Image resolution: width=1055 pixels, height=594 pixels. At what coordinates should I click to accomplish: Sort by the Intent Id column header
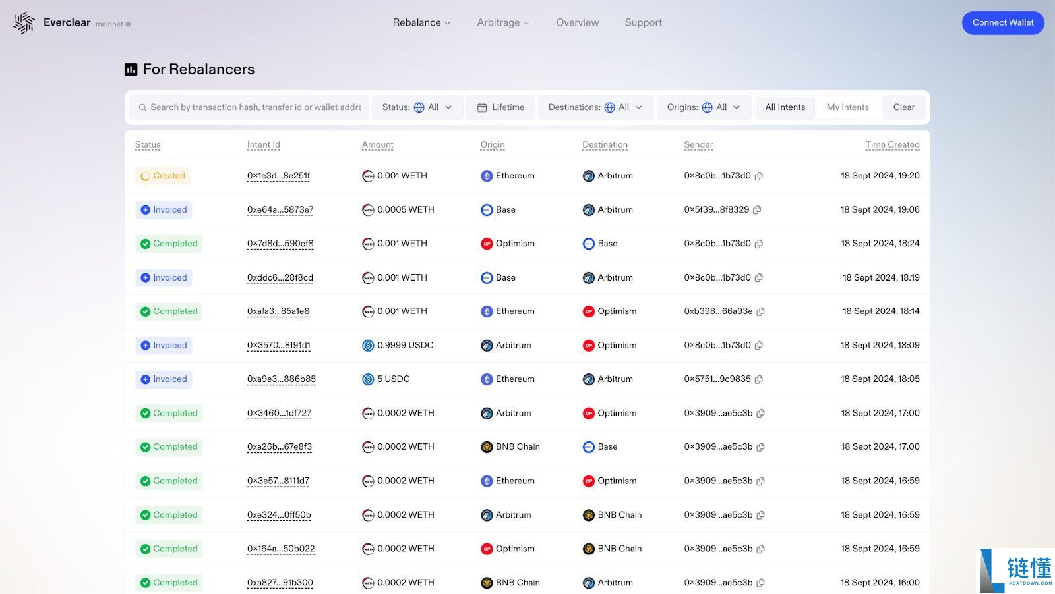coord(264,145)
